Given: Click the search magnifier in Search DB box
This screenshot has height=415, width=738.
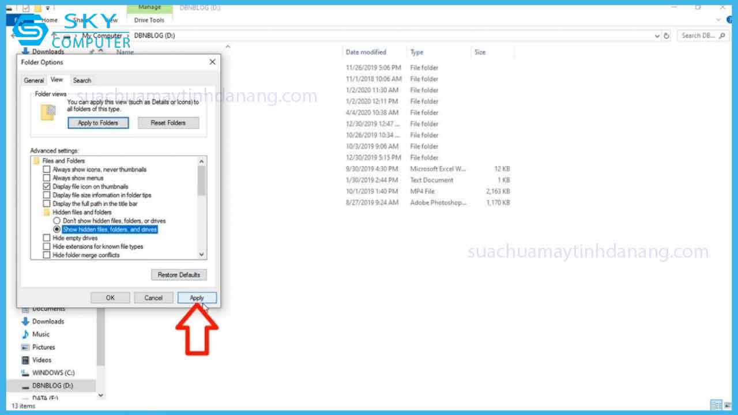Looking at the screenshot, I should coord(720,35).
